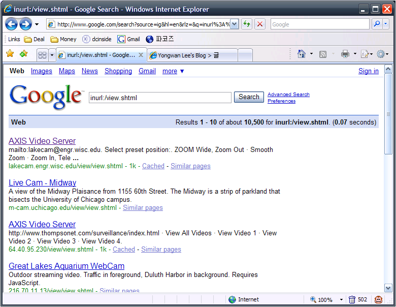Image resolution: width=396 pixels, height=307 pixels.
Task: Click the trash can 502 status icon
Action: click(x=357, y=300)
